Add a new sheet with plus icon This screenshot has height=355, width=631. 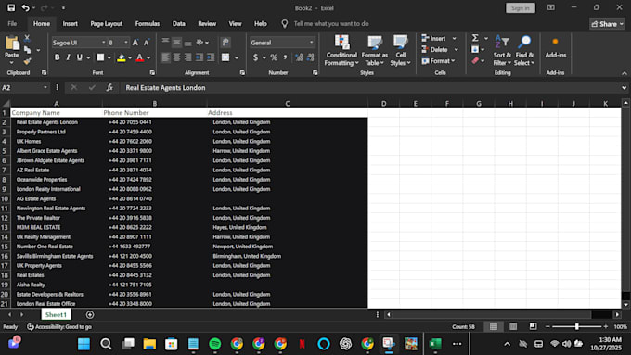(90, 315)
